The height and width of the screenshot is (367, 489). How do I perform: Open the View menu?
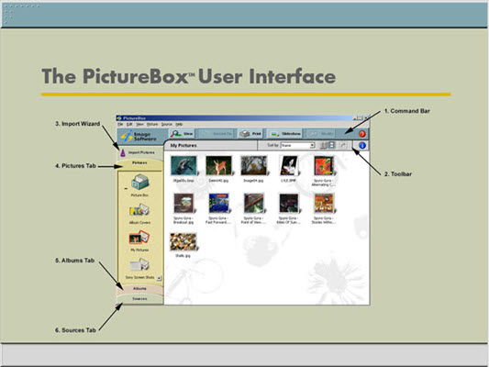coord(139,124)
